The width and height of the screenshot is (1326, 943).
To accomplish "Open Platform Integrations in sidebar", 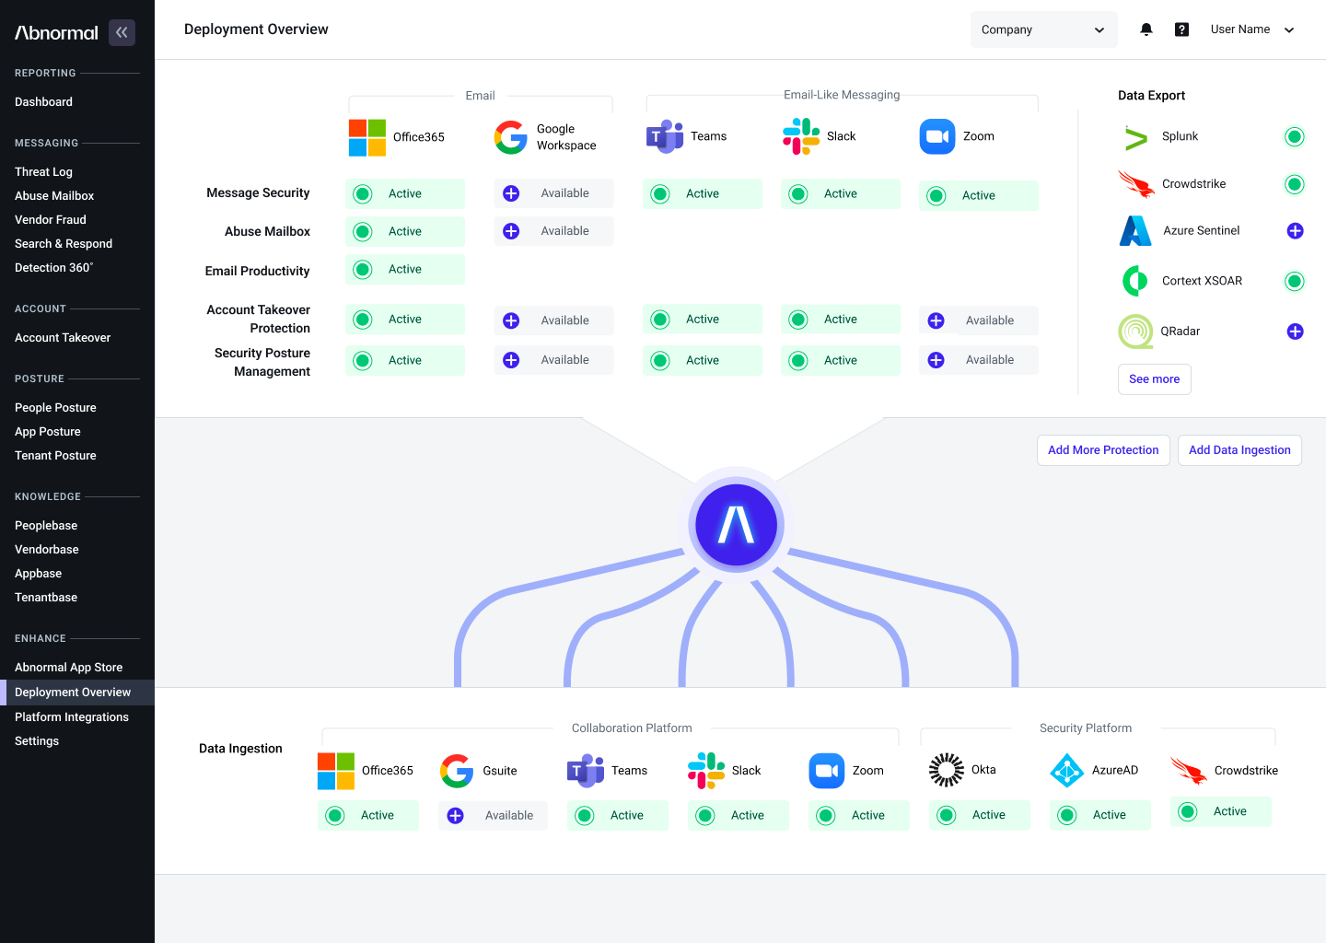I will pos(72,717).
